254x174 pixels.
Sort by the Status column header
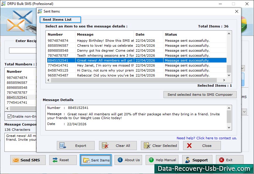[x=195, y=34]
